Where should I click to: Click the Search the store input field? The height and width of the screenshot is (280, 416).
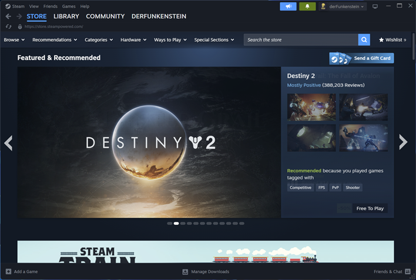pyautogui.click(x=301, y=40)
